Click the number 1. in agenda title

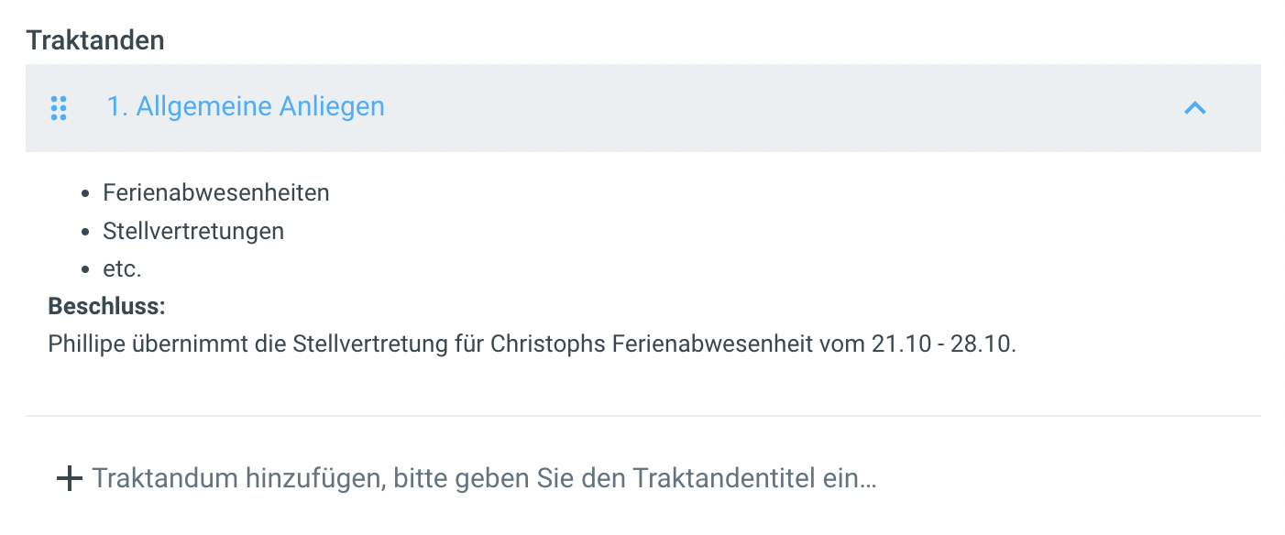[117, 107]
